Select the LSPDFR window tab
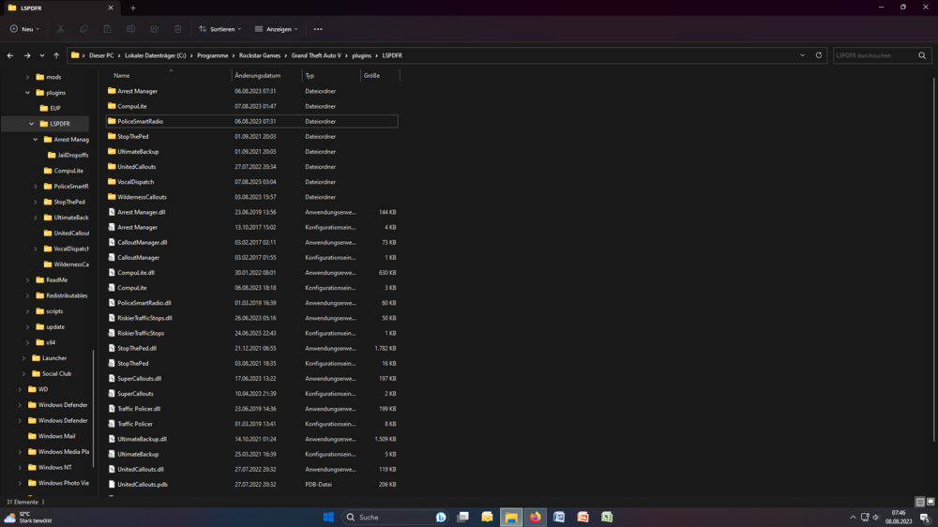This screenshot has height=527, width=938. (x=60, y=8)
